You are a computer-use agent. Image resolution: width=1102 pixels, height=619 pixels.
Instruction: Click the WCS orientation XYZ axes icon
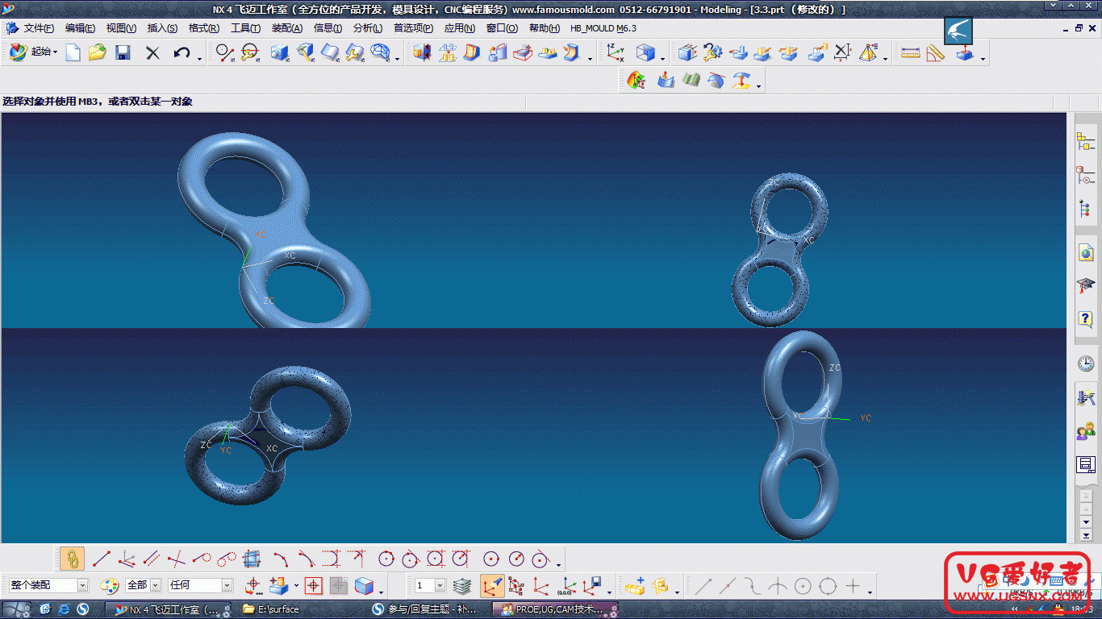click(616, 53)
